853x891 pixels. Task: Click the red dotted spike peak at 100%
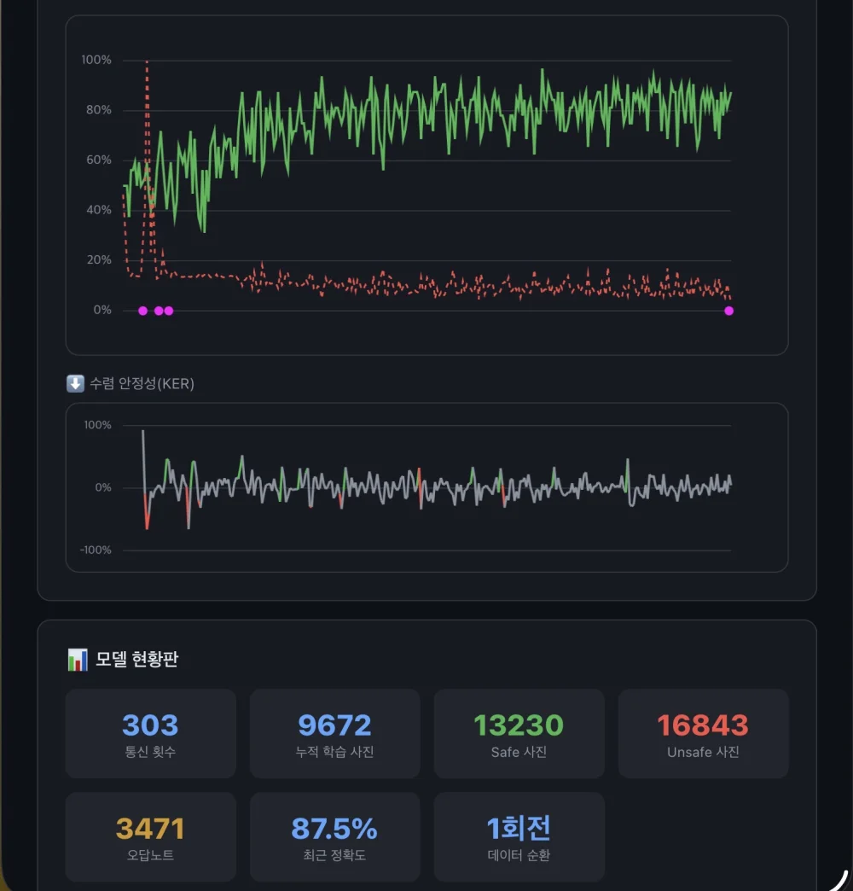tap(147, 61)
